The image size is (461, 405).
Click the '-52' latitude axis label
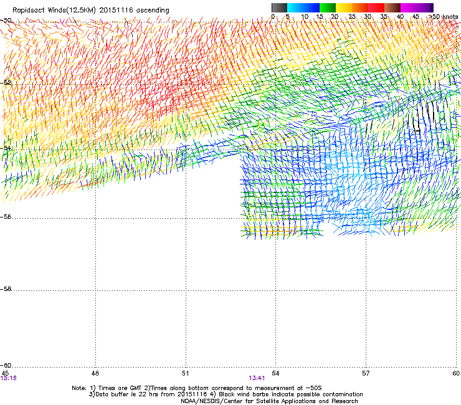tap(6, 83)
